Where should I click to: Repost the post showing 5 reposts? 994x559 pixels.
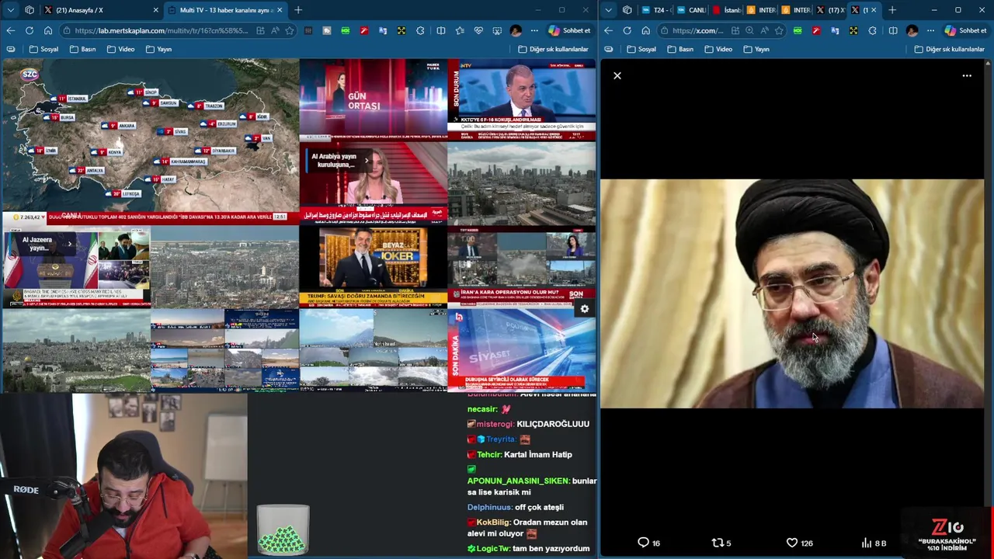(721, 543)
